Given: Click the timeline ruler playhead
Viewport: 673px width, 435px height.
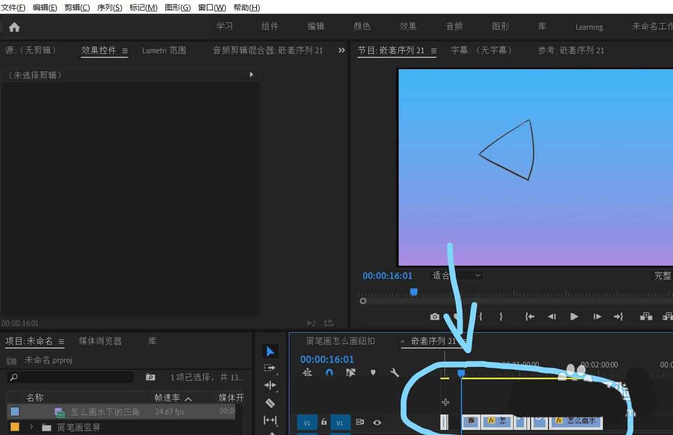Looking at the screenshot, I should point(461,374).
